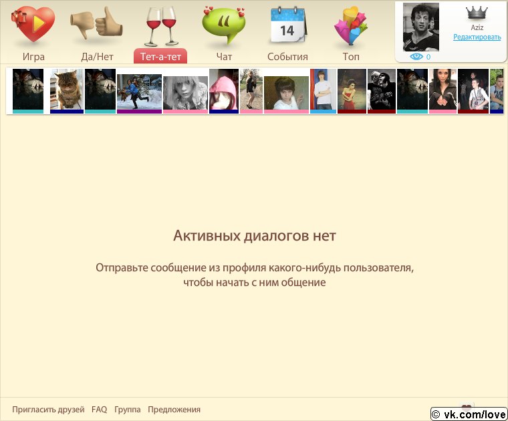Open Aziz's profile photo
The height and width of the screenshot is (421, 508).
[421, 27]
